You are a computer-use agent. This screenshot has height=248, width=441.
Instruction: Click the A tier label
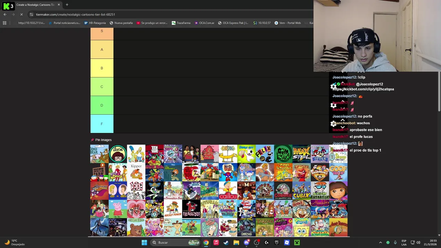point(102,50)
